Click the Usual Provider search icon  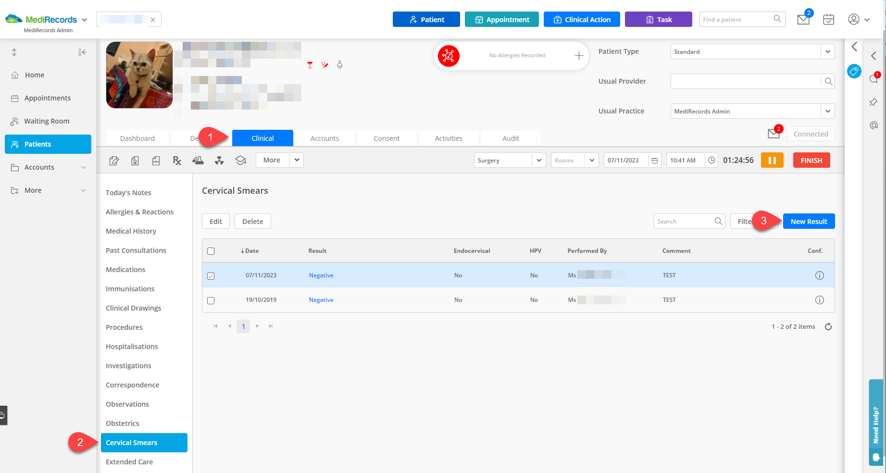(828, 81)
